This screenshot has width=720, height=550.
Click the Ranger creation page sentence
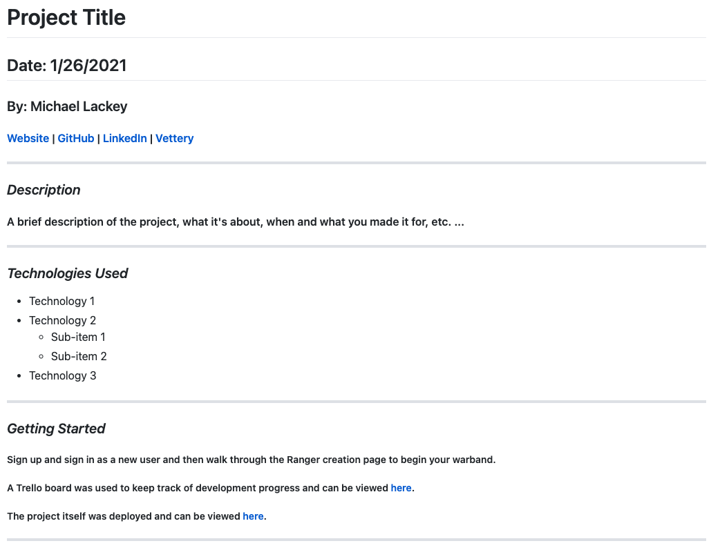251,460
